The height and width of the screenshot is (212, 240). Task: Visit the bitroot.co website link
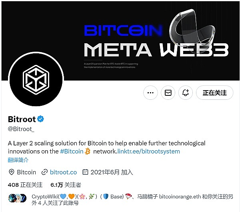[63, 172]
